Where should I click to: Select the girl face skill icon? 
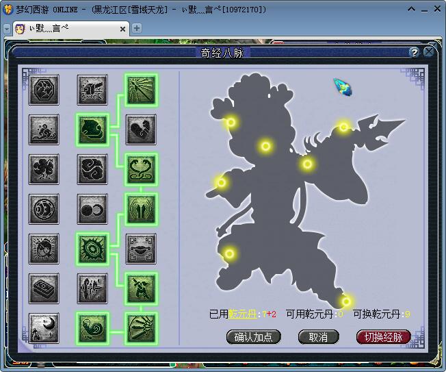click(x=44, y=249)
